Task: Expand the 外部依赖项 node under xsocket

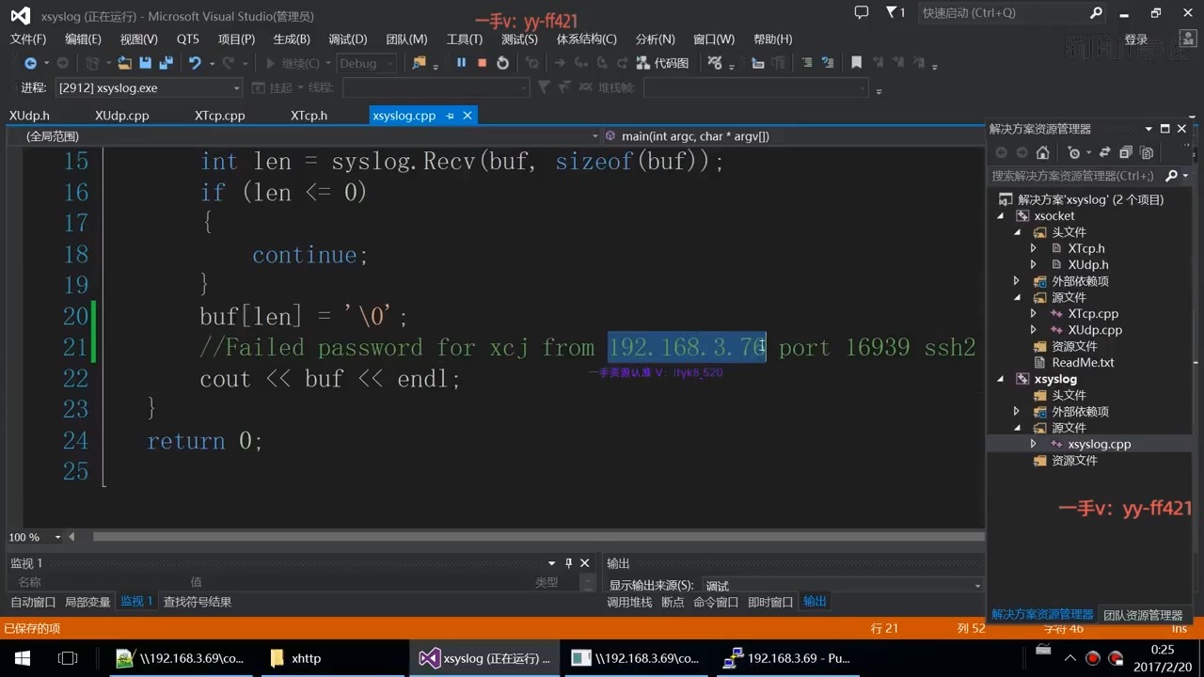Action: (x=1017, y=281)
